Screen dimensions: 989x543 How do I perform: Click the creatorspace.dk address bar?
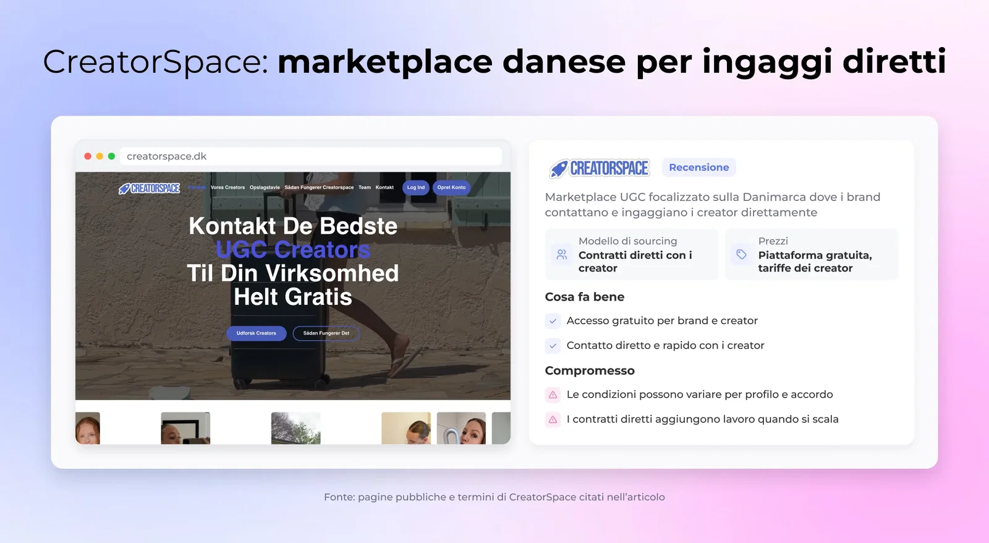(311, 156)
